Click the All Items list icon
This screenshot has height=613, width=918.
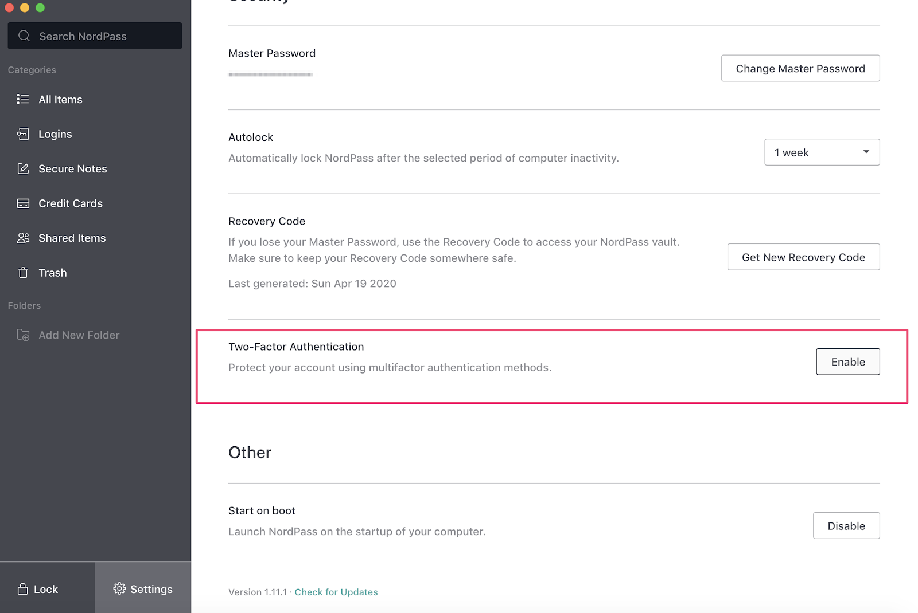(x=23, y=99)
